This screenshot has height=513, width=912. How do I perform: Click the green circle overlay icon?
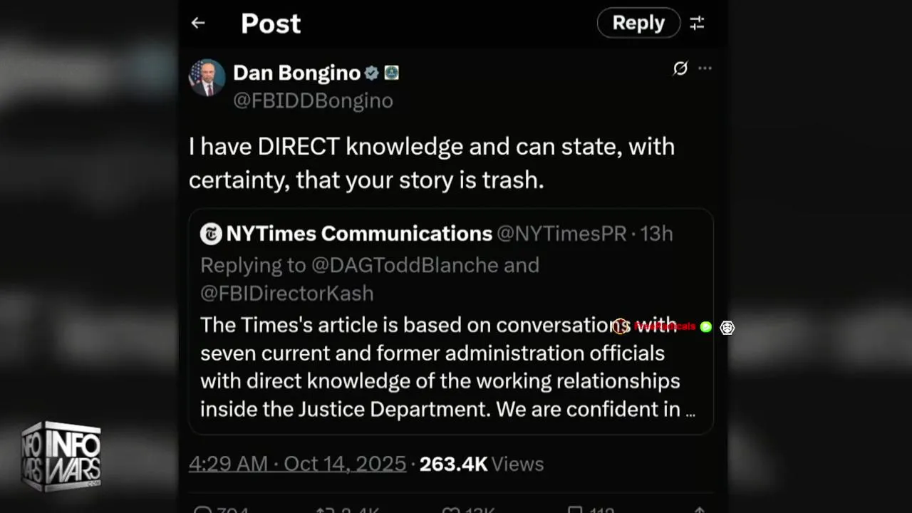pos(706,327)
